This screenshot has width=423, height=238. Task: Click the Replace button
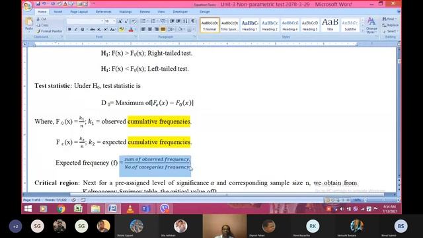click(391, 25)
